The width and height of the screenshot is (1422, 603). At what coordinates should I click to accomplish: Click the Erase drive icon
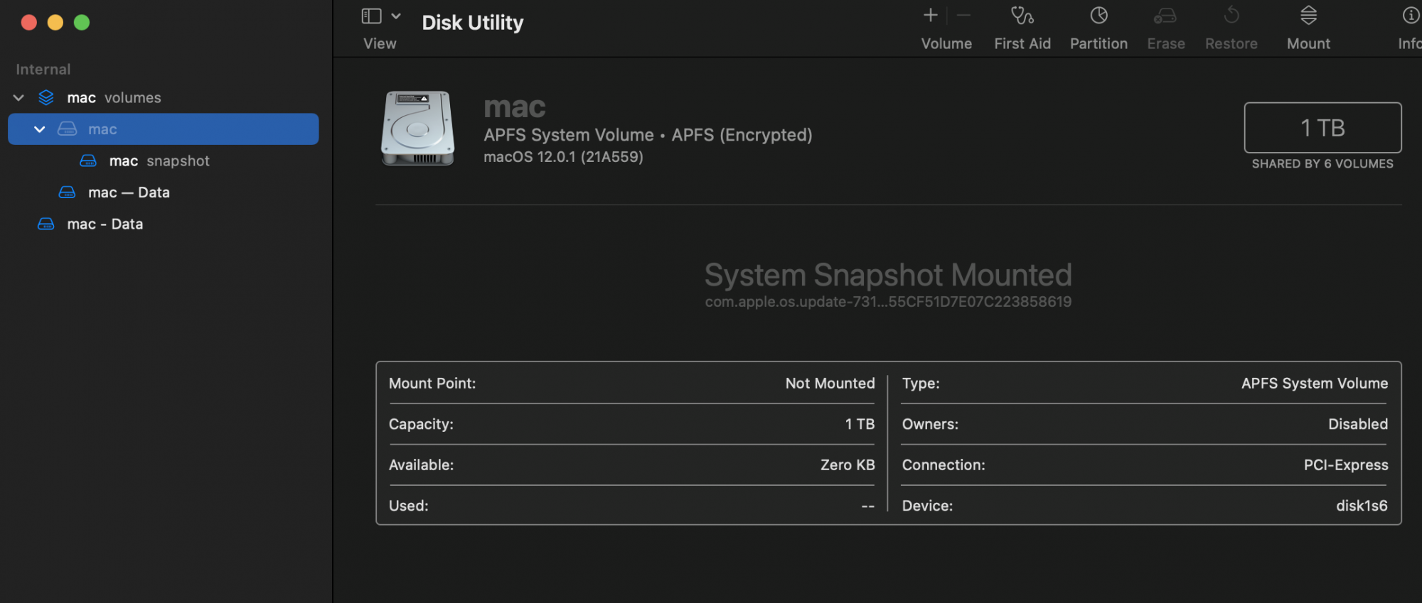pyautogui.click(x=1165, y=15)
